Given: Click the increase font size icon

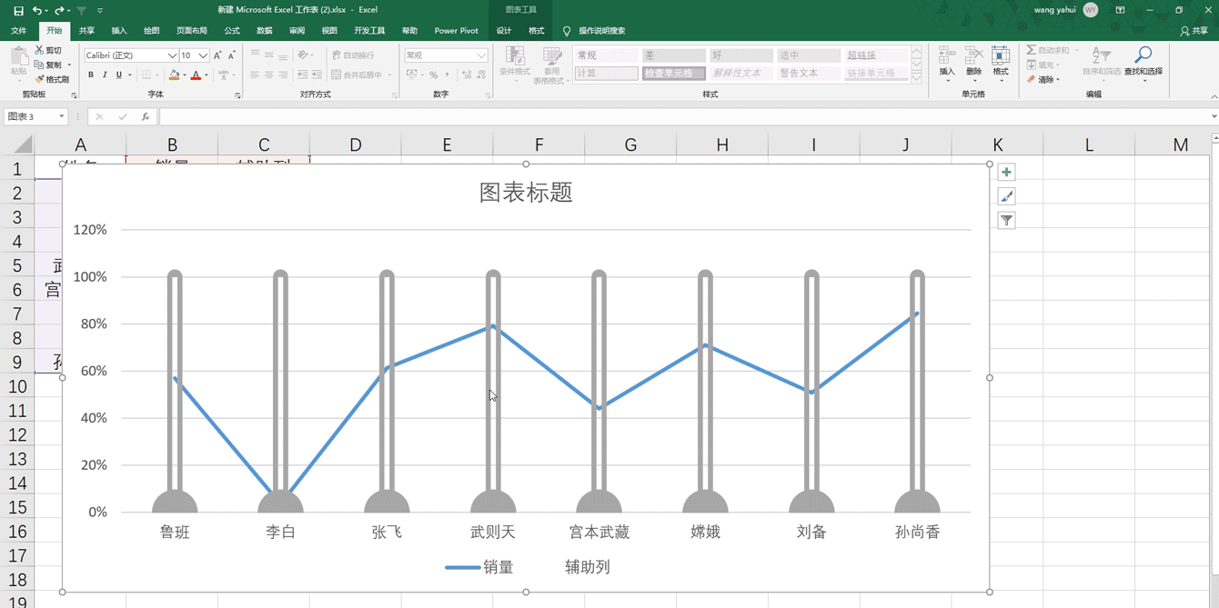Looking at the screenshot, I should click(x=217, y=55).
